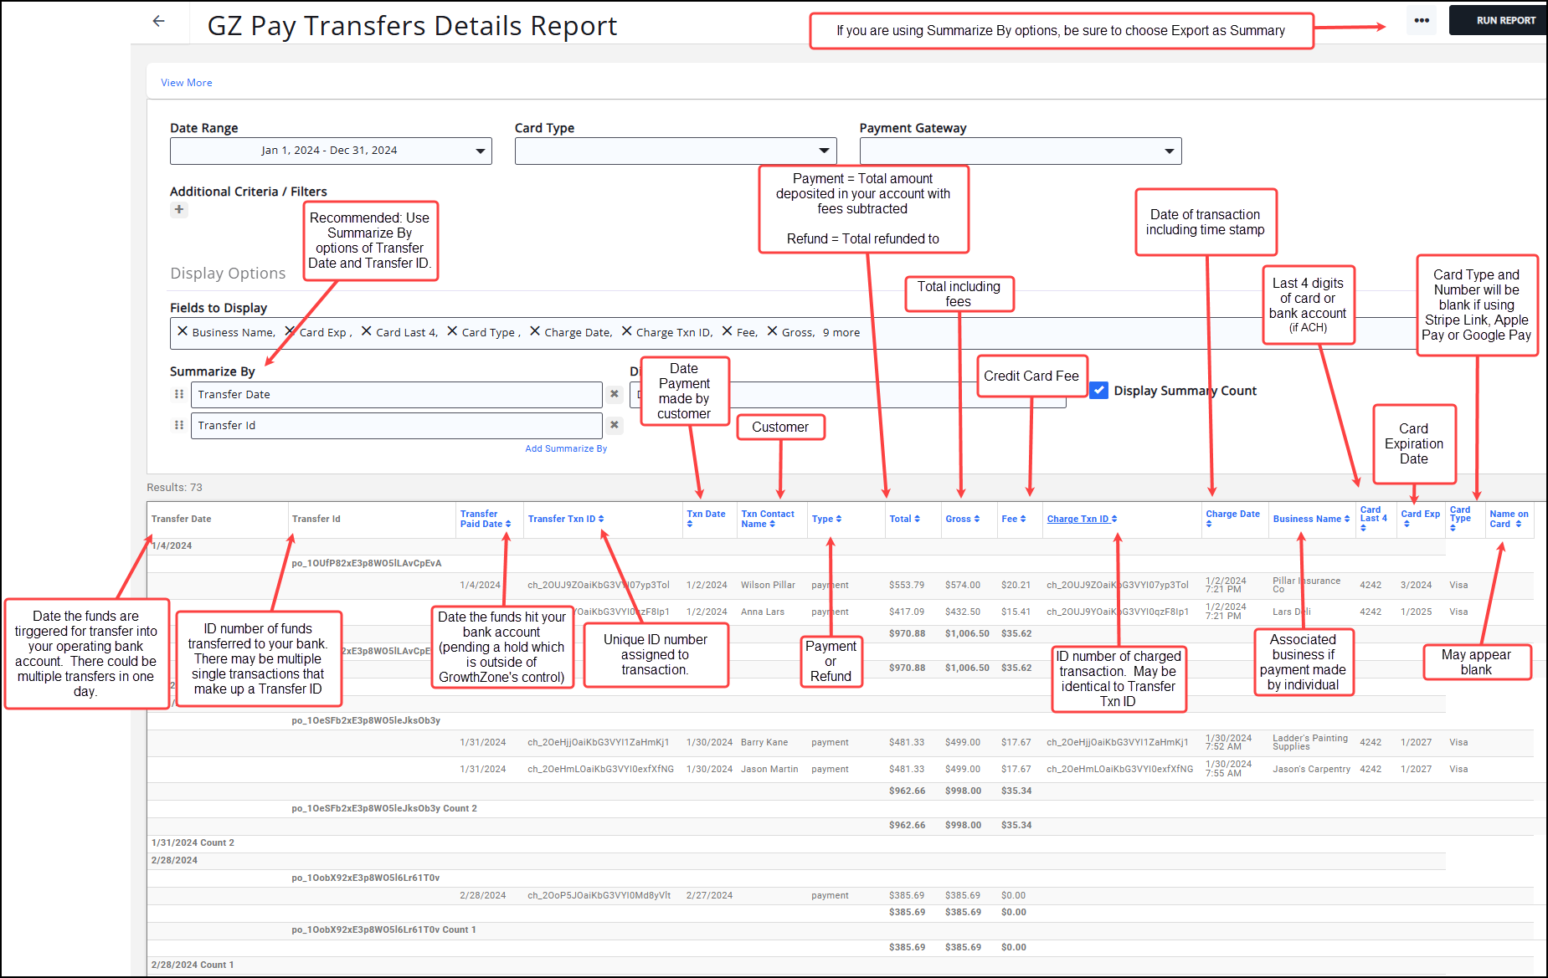Screen dimensions: 1548x978
Task: Click the plus icon to add criteria
Action: (x=179, y=210)
